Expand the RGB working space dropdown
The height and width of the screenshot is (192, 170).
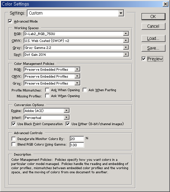click(76, 34)
